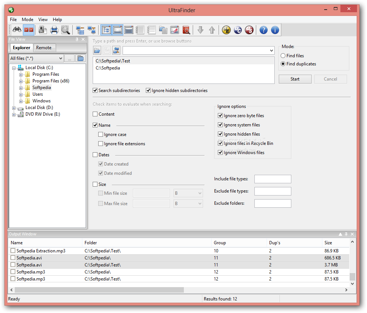Switch to the Explorer tab
This screenshot has height=313, width=367.
click(x=21, y=48)
